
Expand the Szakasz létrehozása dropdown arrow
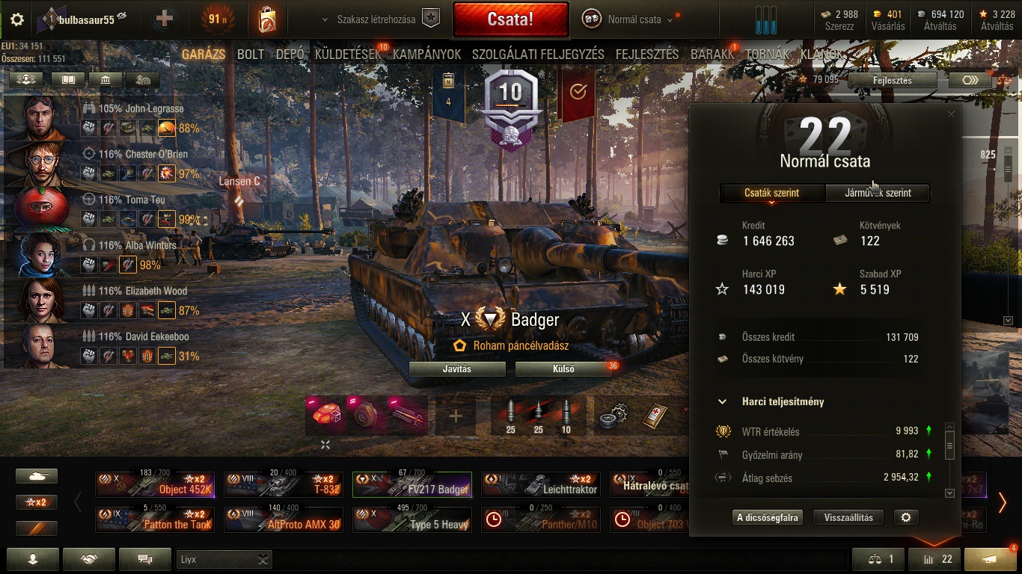pyautogui.click(x=325, y=19)
